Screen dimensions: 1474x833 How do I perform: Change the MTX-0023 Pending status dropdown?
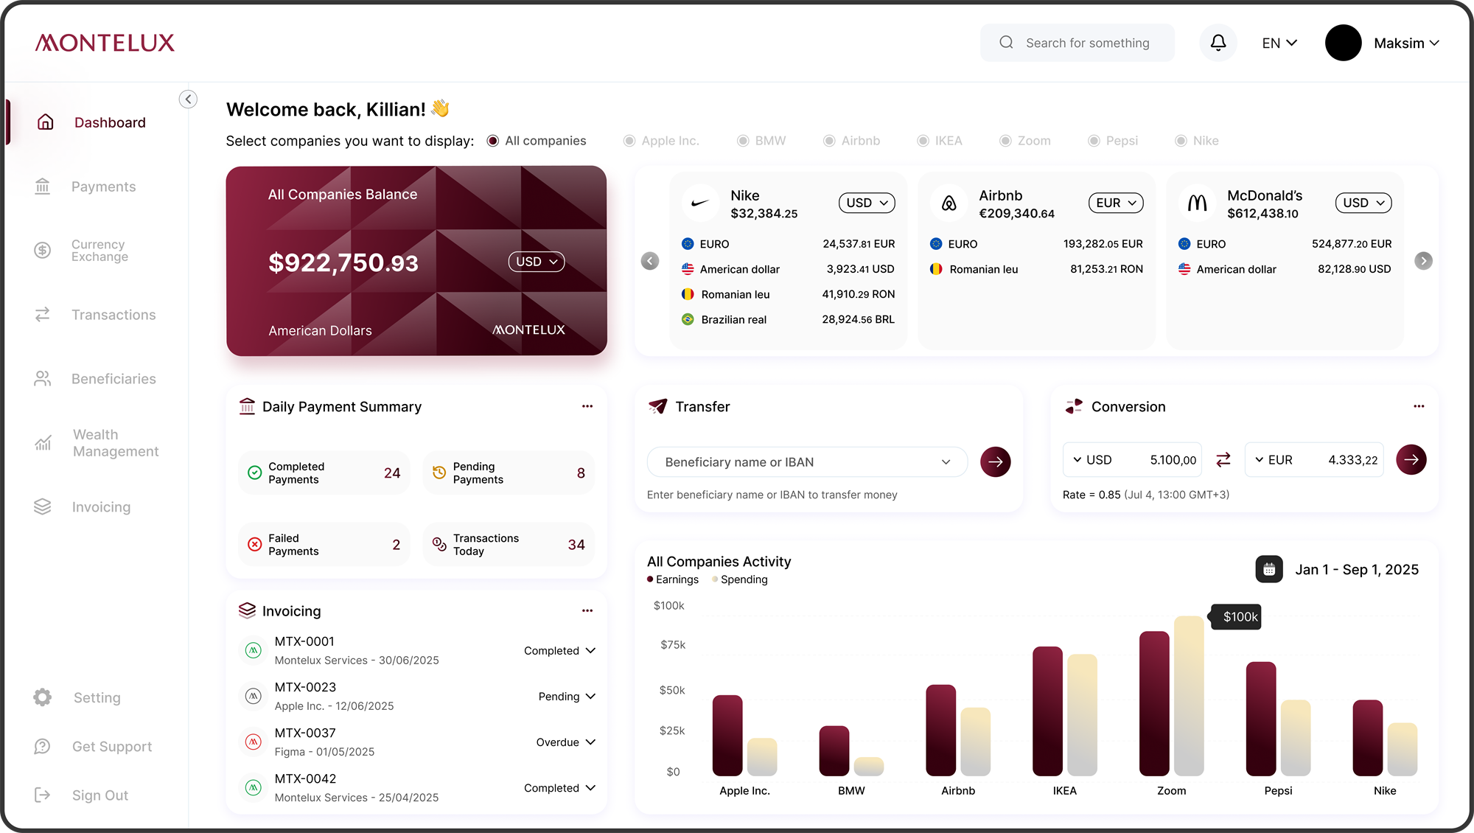567,696
